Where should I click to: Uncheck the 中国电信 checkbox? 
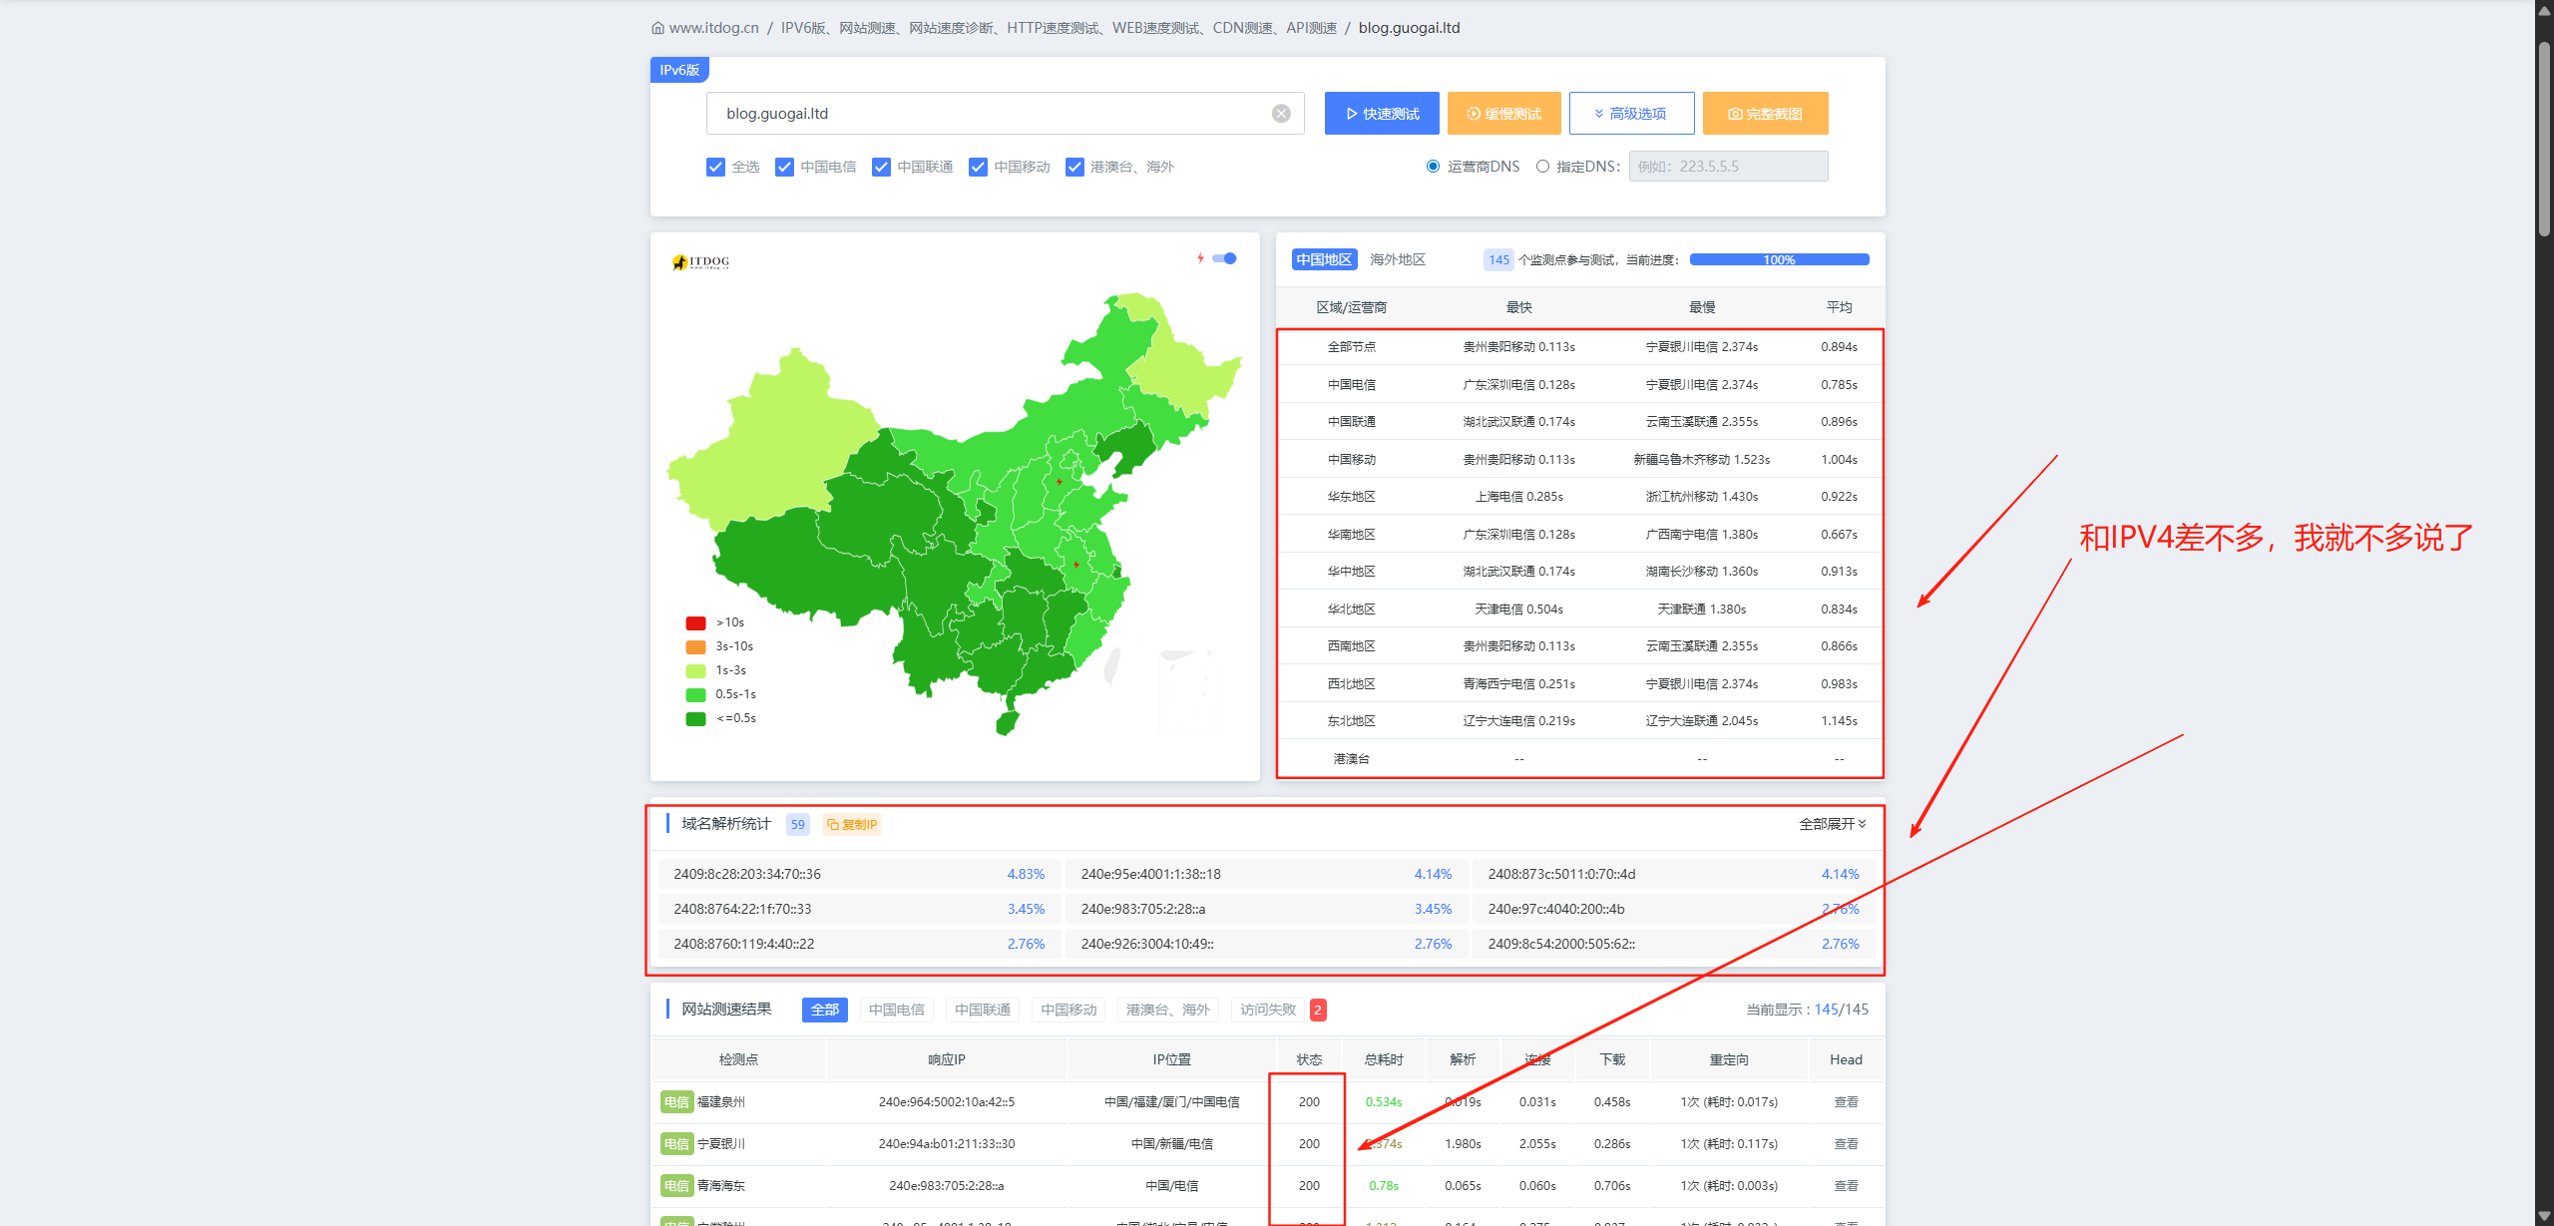click(x=785, y=167)
